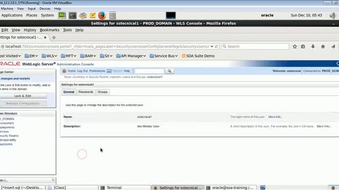Click the Record chart icon in console toolbar

pyautogui.click(x=109, y=71)
